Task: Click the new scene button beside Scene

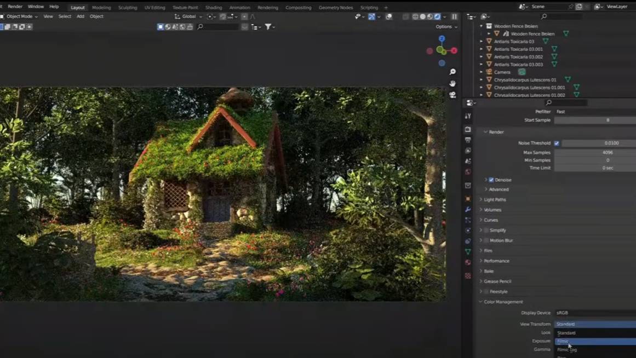Action: tap(579, 7)
